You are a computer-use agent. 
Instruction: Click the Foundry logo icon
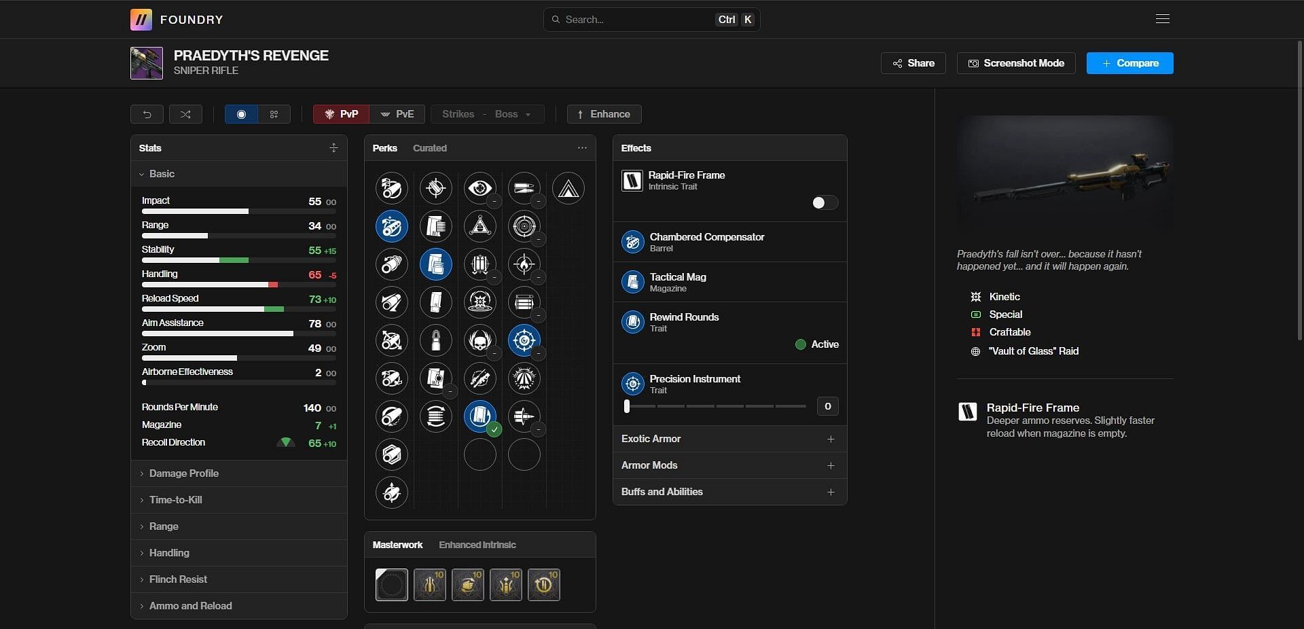[x=141, y=20]
